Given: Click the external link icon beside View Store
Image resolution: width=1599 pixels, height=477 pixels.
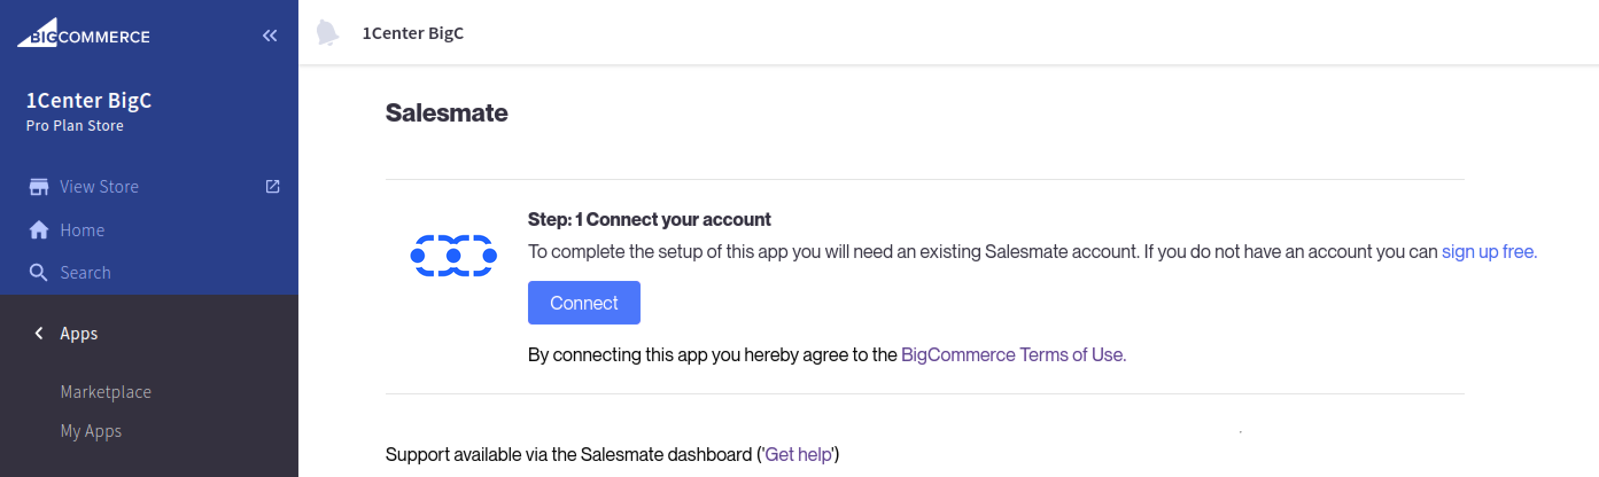Looking at the screenshot, I should [x=273, y=187].
